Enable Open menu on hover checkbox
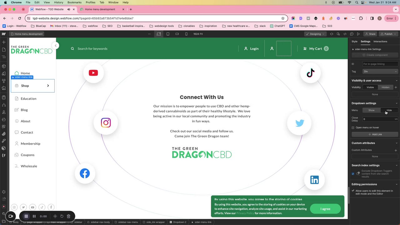 (x=353, y=127)
